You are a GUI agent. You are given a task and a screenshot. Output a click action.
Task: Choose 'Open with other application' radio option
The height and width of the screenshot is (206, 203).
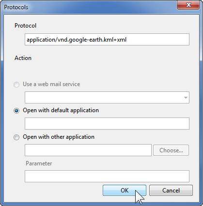pos(16,137)
